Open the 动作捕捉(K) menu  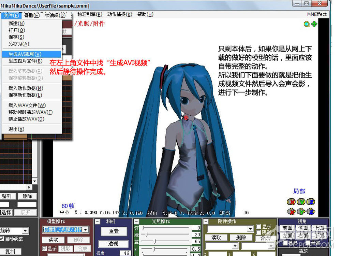pos(120,14)
